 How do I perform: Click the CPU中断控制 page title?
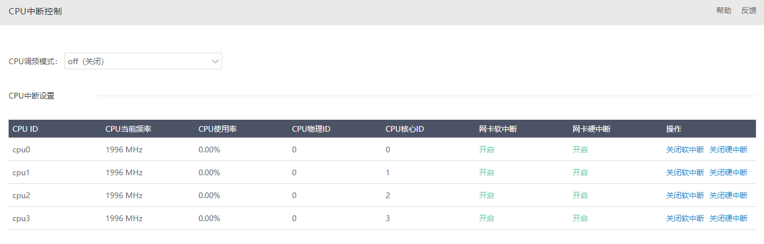pos(35,11)
